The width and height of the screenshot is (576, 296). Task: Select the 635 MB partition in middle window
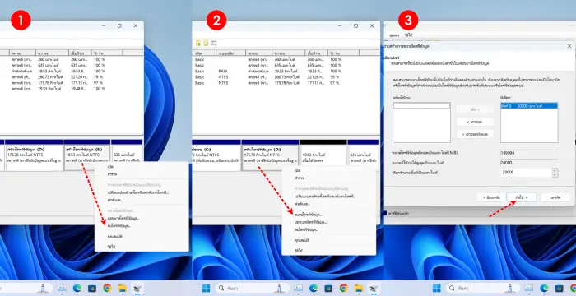pos(364,155)
